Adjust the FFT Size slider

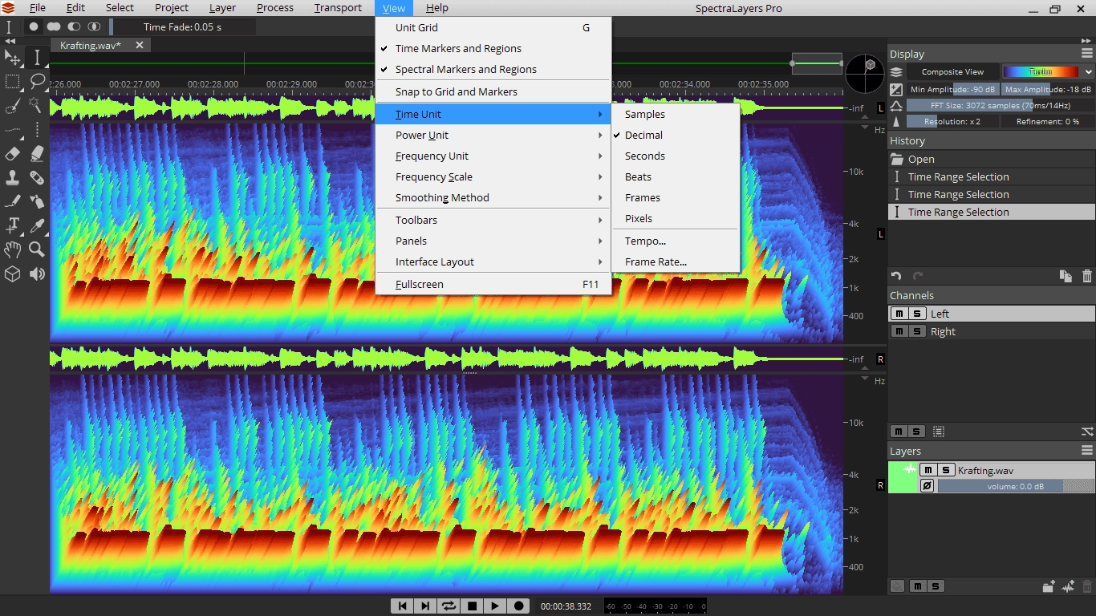(x=1000, y=105)
